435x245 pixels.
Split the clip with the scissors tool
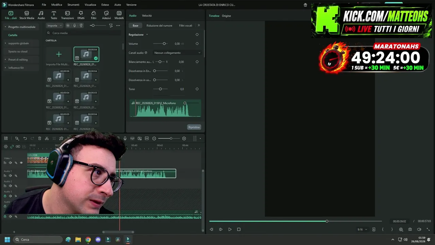pyautogui.click(x=47, y=138)
